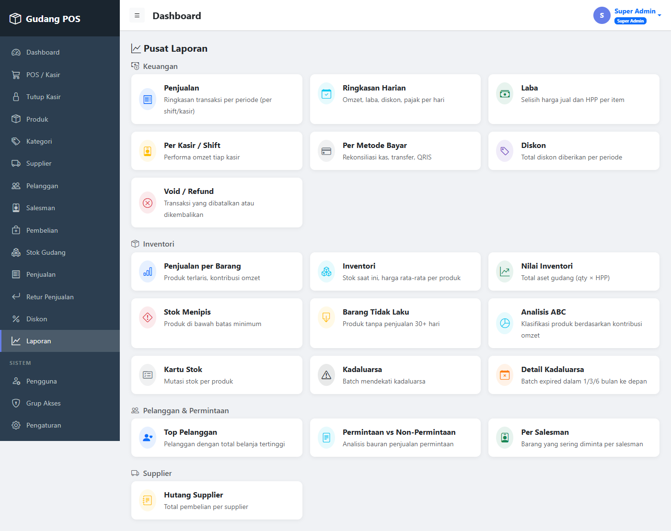Screen dimensions: 671x531
Task: Open Detail Kadaluarsa report card
Action: pos(574,375)
